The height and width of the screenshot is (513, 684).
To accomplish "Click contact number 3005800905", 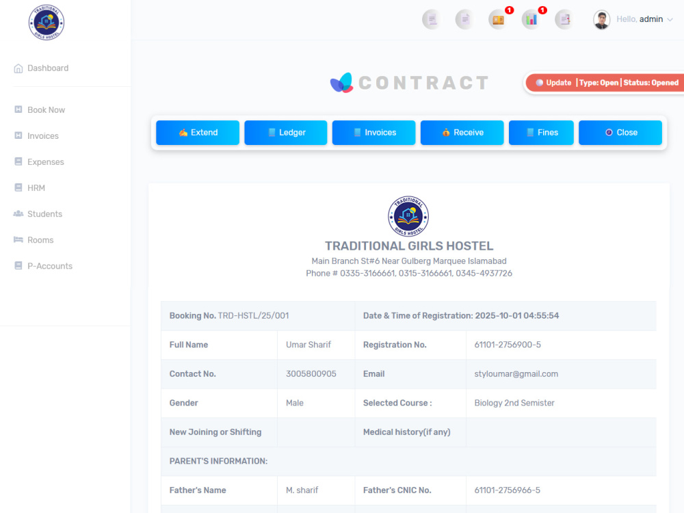I will pos(311,374).
